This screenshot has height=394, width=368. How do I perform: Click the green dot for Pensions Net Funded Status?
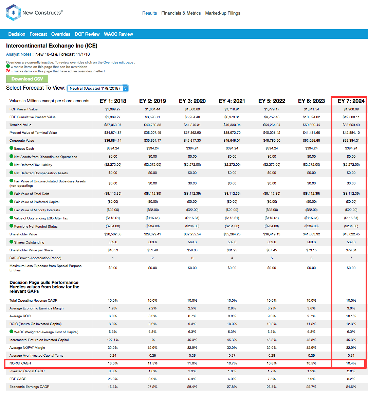pos(11,226)
